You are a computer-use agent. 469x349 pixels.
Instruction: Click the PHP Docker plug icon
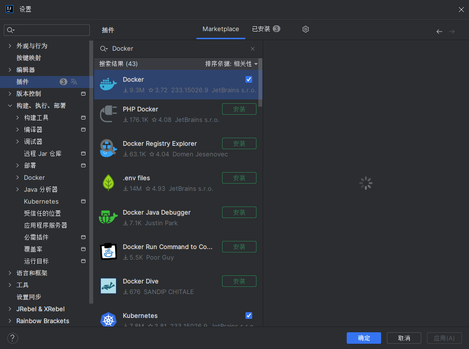[108, 114]
